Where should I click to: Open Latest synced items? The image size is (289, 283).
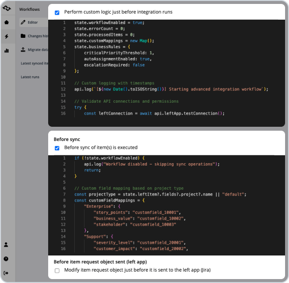point(34,63)
